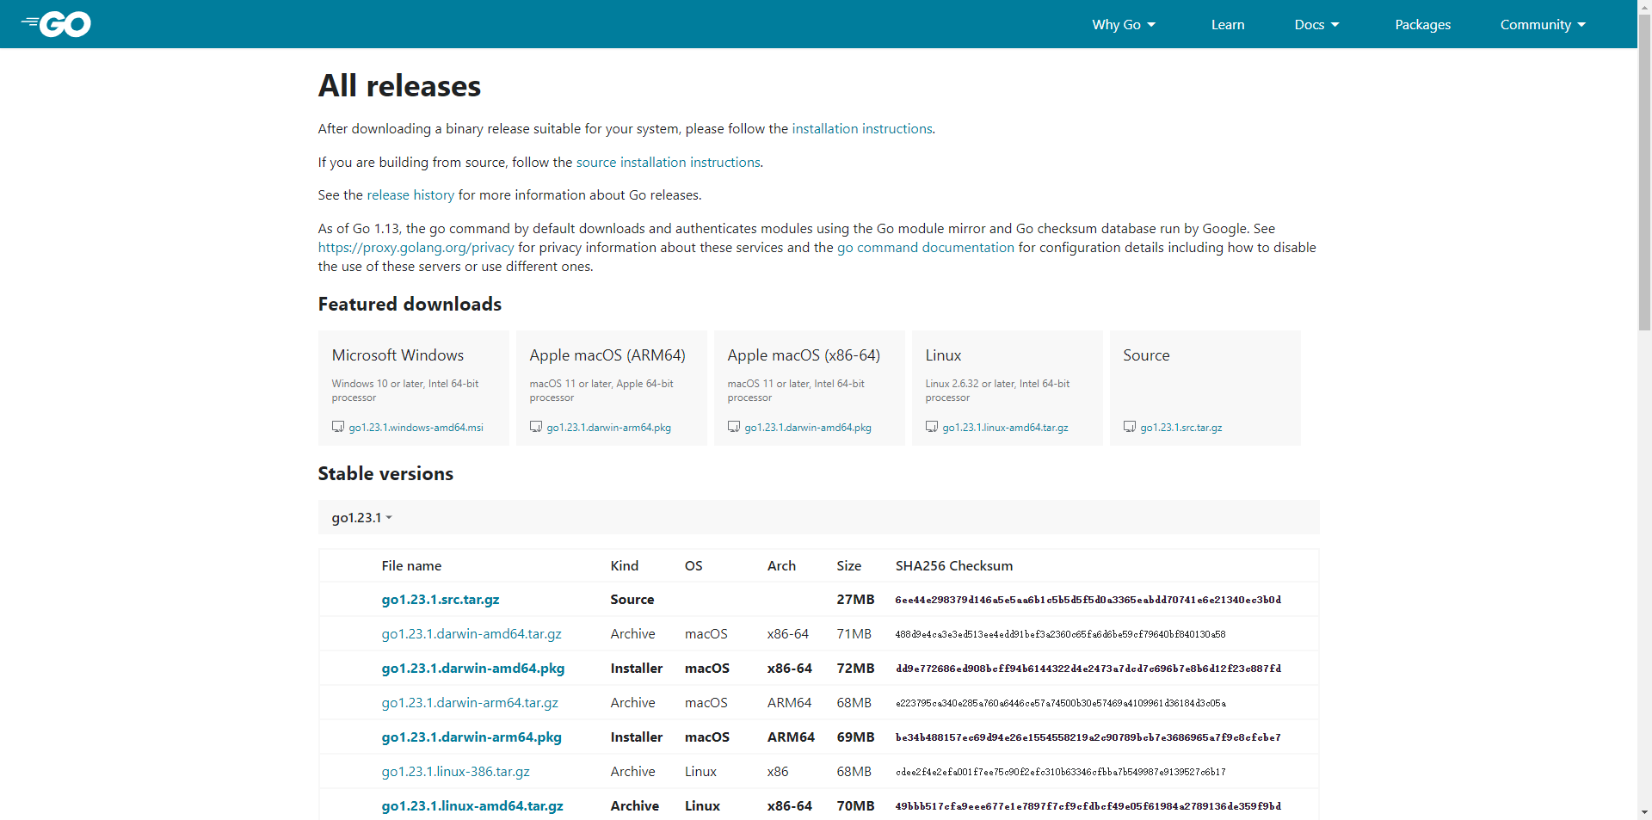Follow the release history link

point(410,195)
